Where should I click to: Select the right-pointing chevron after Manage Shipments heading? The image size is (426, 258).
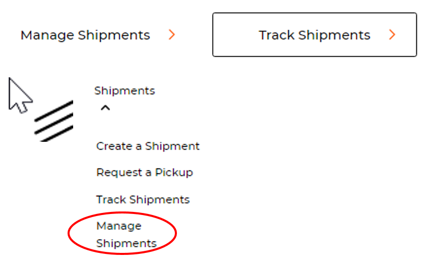coord(172,35)
